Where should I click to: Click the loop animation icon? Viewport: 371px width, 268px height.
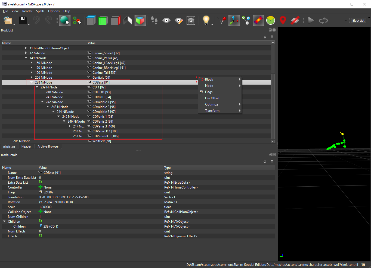coord(323,21)
